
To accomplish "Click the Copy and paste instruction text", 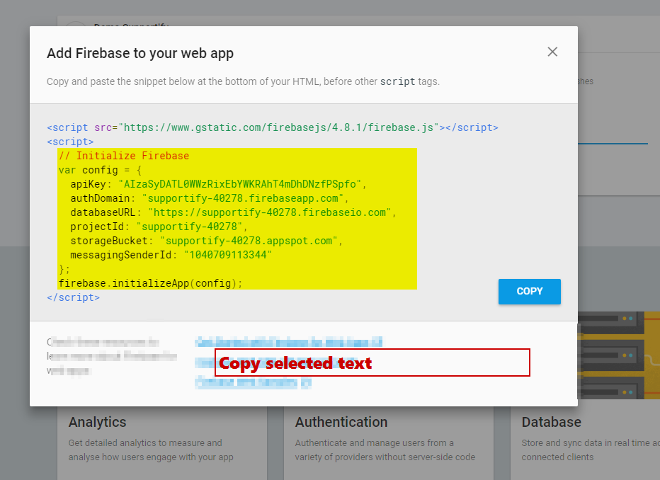I will pyautogui.click(x=243, y=81).
